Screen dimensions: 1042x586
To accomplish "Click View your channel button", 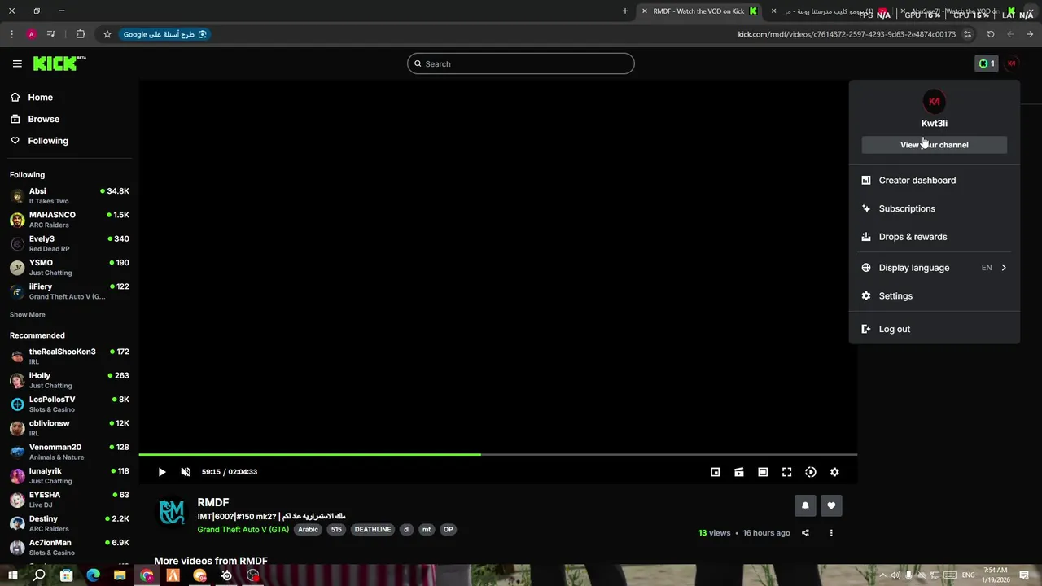I will 935,145.
